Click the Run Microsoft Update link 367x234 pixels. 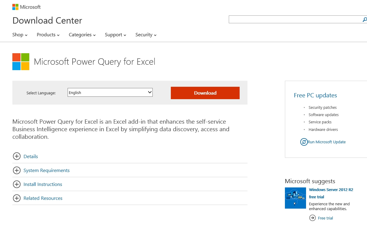[x=327, y=142]
